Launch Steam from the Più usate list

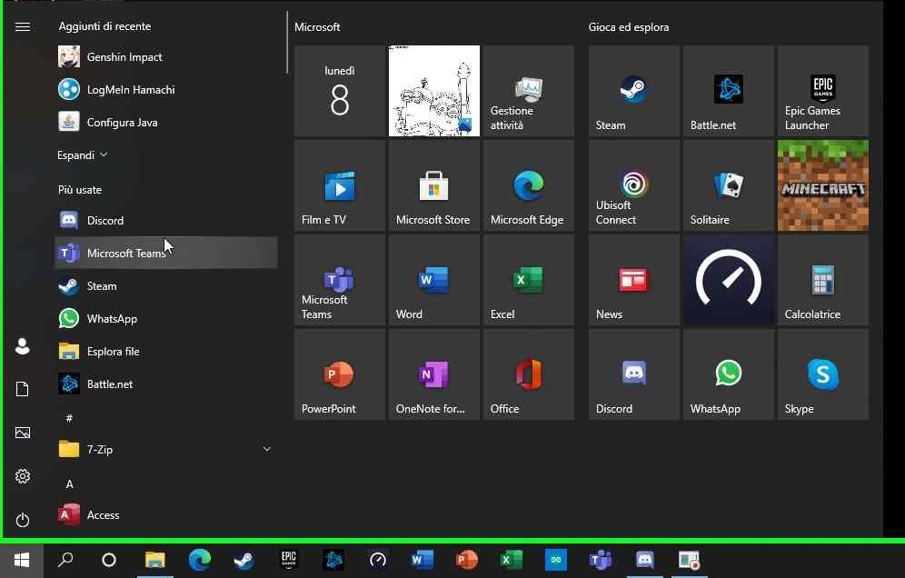166,286
